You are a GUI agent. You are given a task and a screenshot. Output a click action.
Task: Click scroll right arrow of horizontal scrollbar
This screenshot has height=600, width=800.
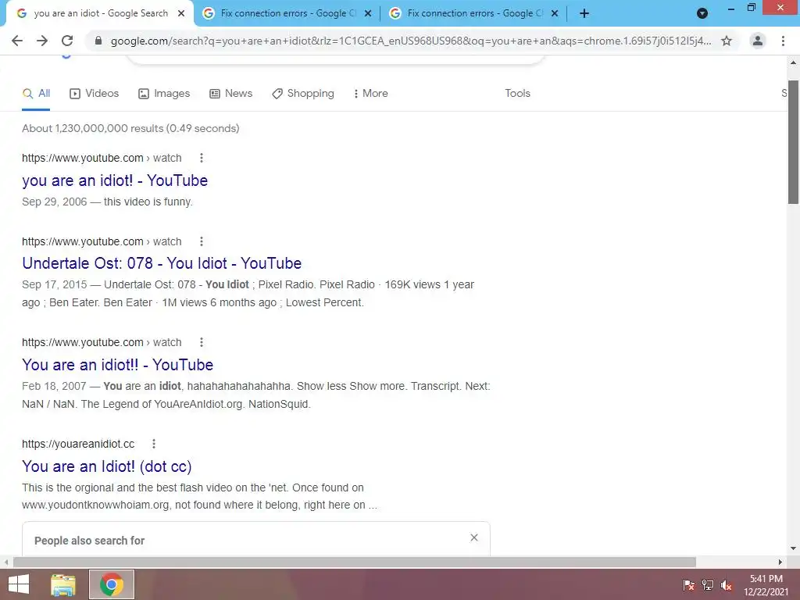780,562
